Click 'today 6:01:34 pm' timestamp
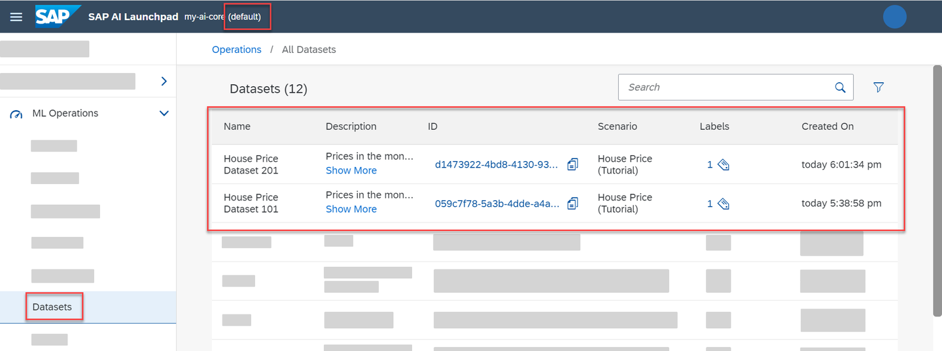This screenshot has width=942, height=351. tap(841, 164)
